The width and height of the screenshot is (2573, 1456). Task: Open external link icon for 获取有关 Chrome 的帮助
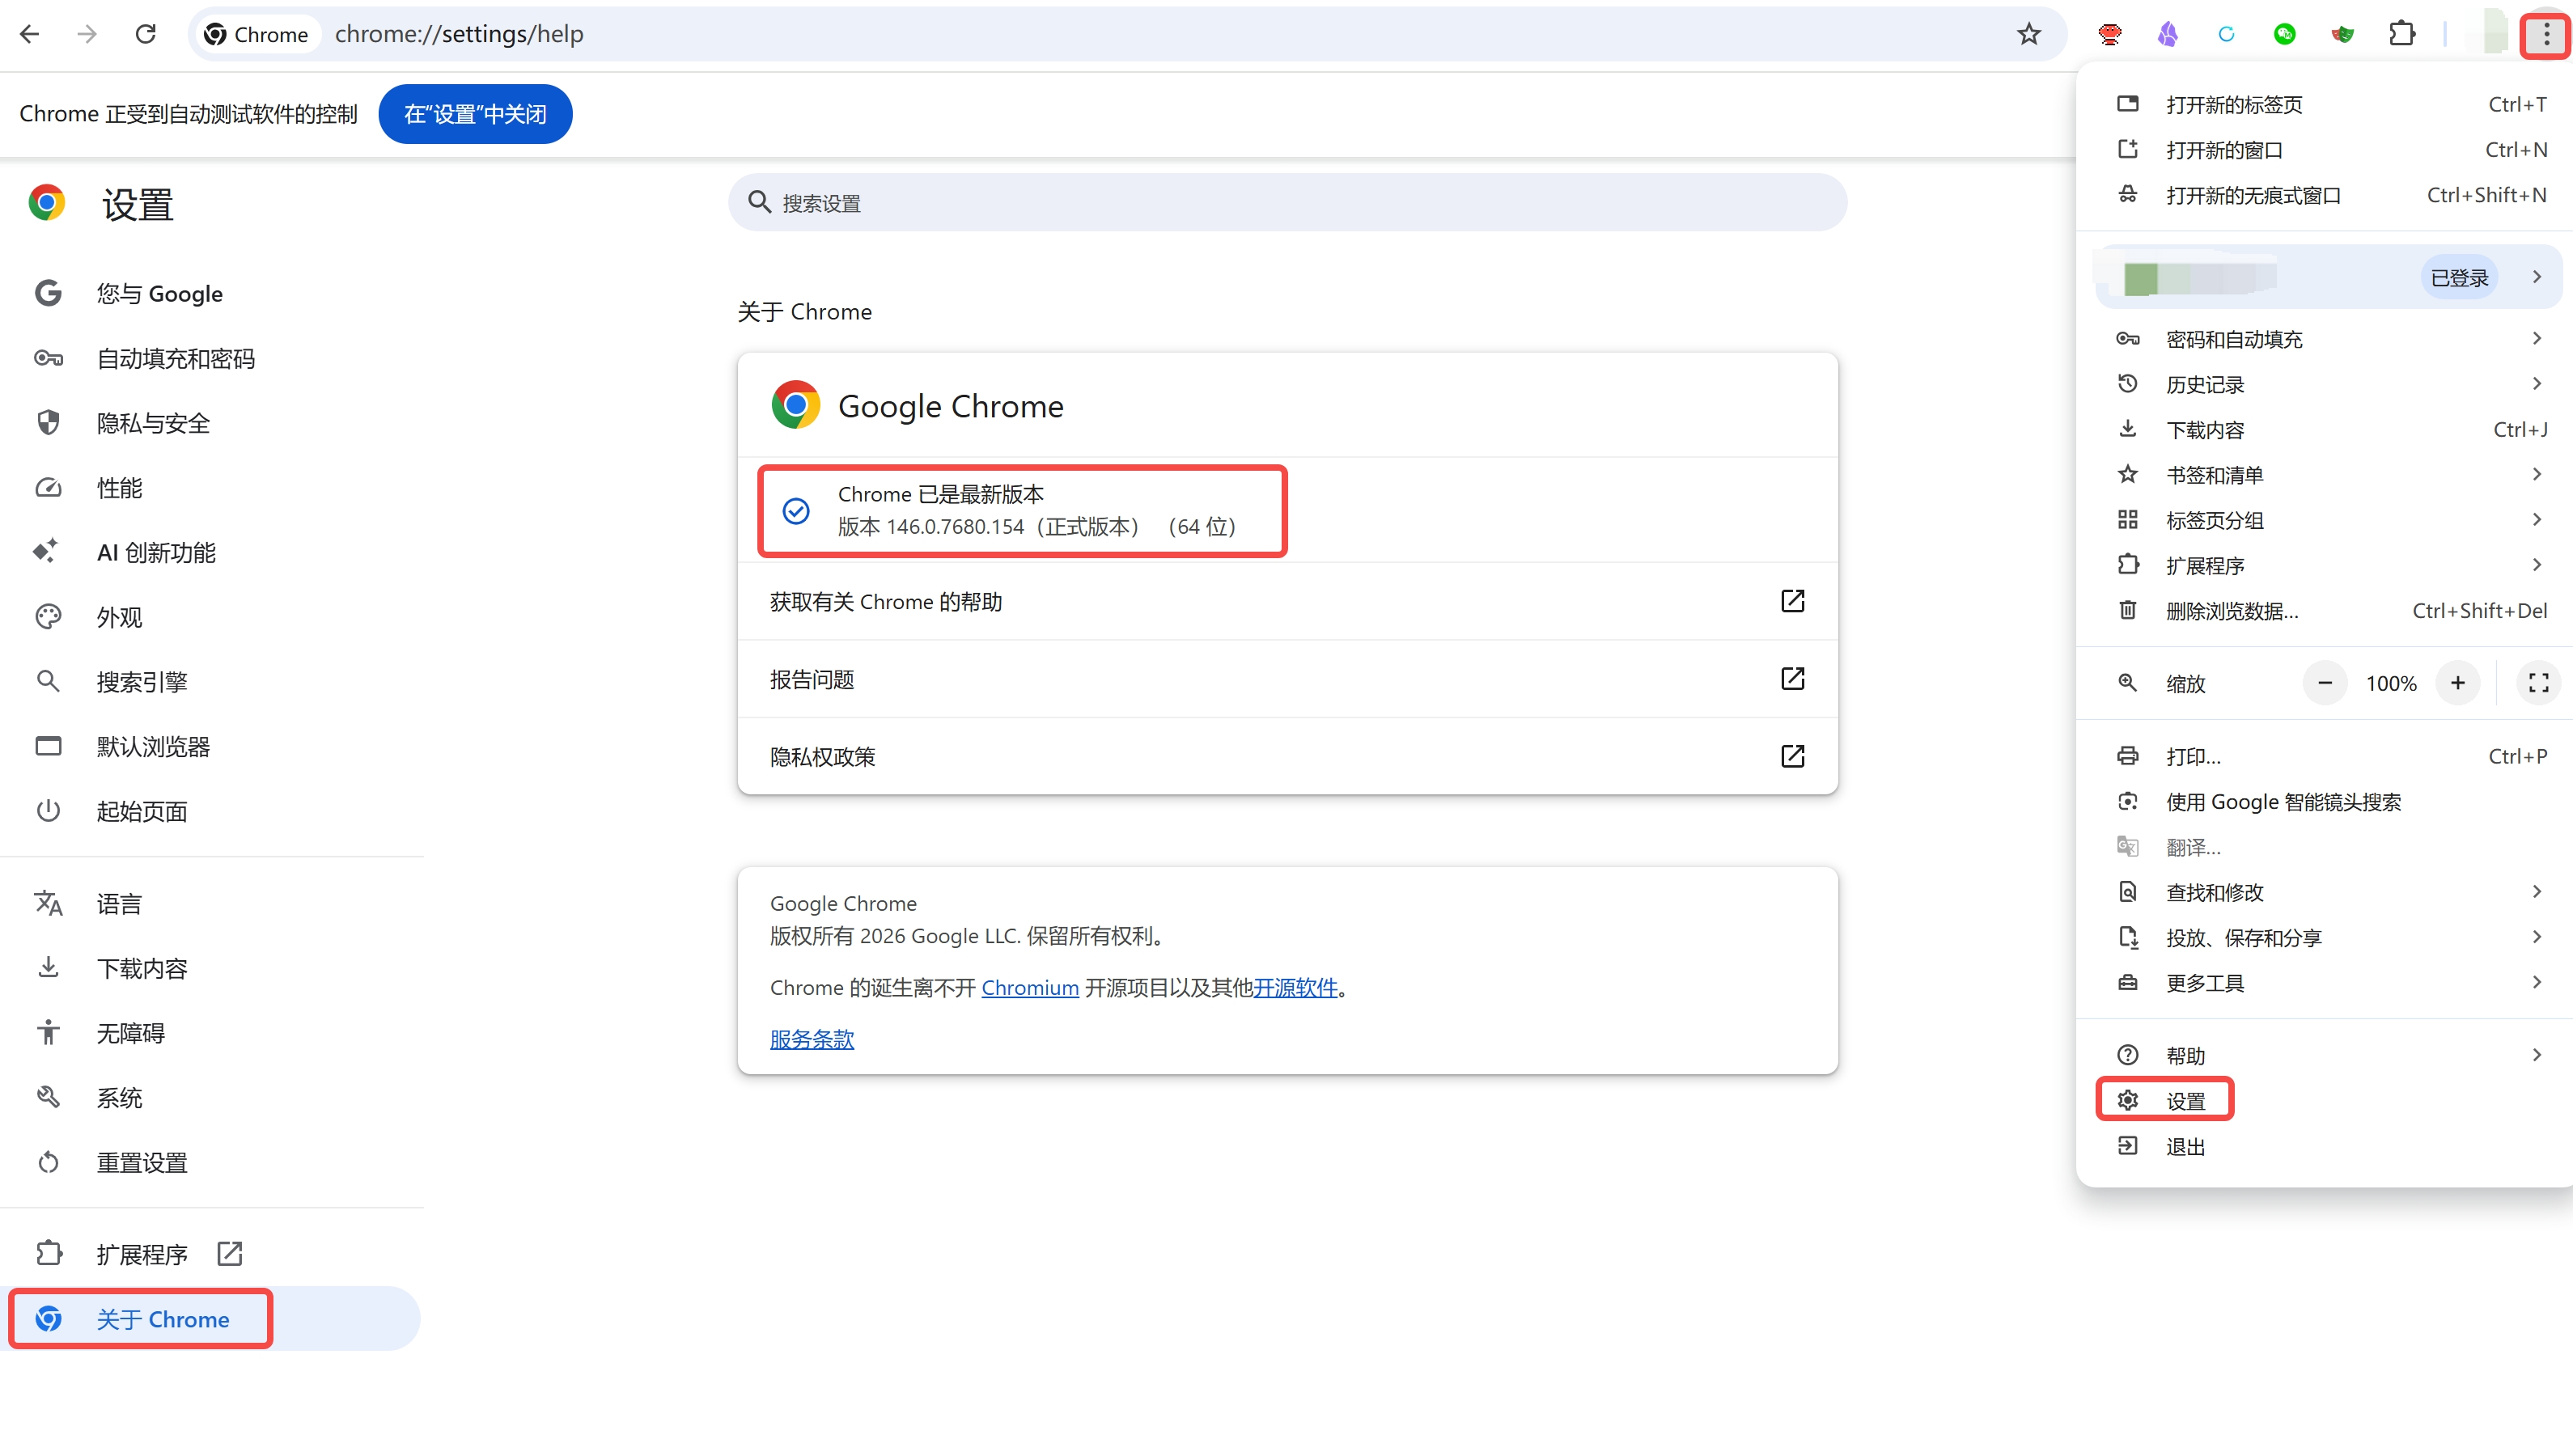coord(1792,601)
